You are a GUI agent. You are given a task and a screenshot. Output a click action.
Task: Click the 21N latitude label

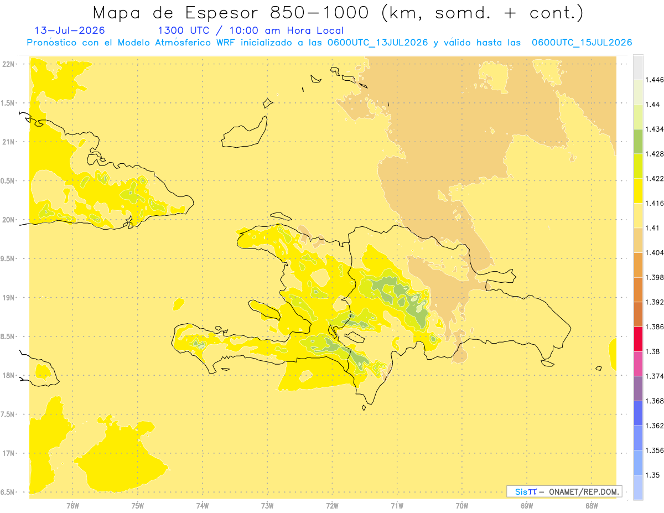tap(9, 142)
